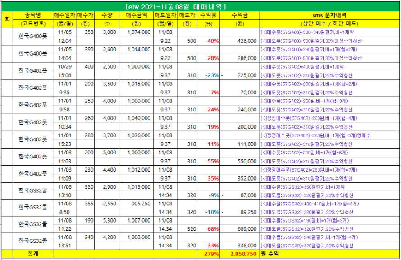Select purchase amount cell 1,074,000
The image size is (401, 260).
137,32
